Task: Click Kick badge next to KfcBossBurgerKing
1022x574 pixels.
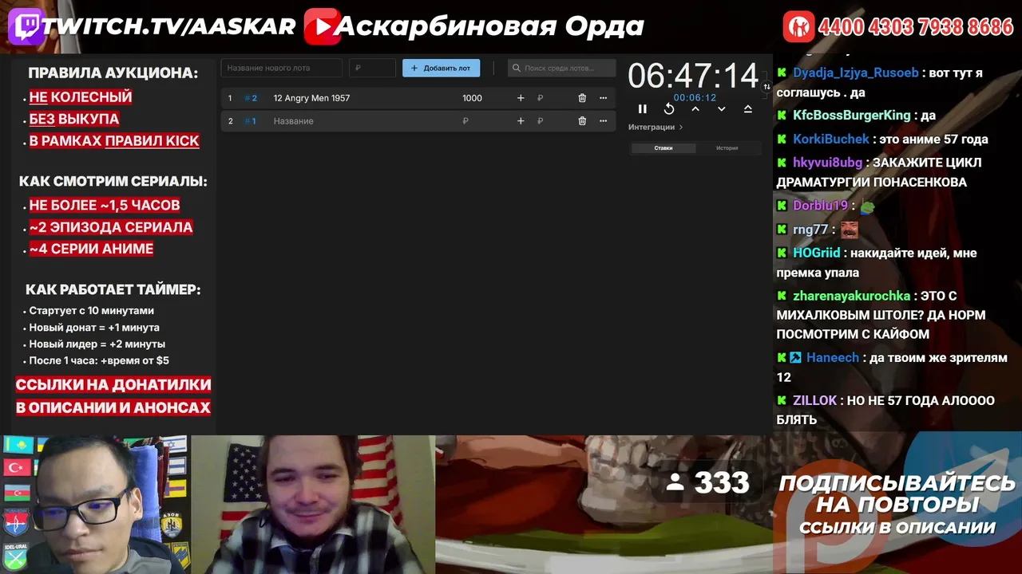Action: point(782,116)
